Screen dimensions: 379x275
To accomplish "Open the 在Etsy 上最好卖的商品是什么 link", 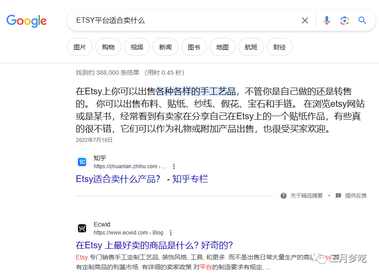I will click(154, 245).
